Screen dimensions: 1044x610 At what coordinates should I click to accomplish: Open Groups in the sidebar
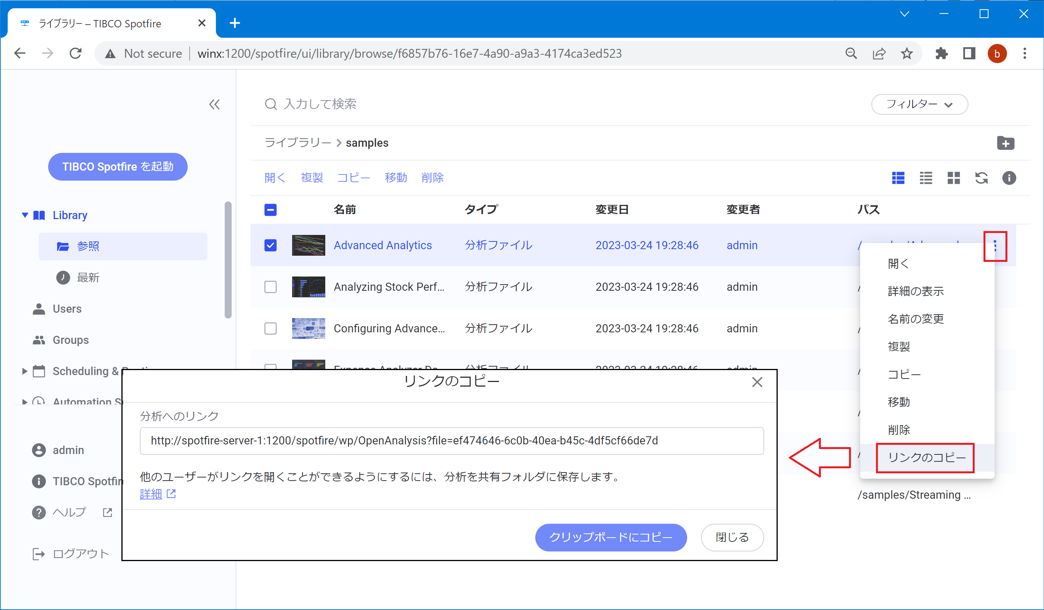[71, 340]
